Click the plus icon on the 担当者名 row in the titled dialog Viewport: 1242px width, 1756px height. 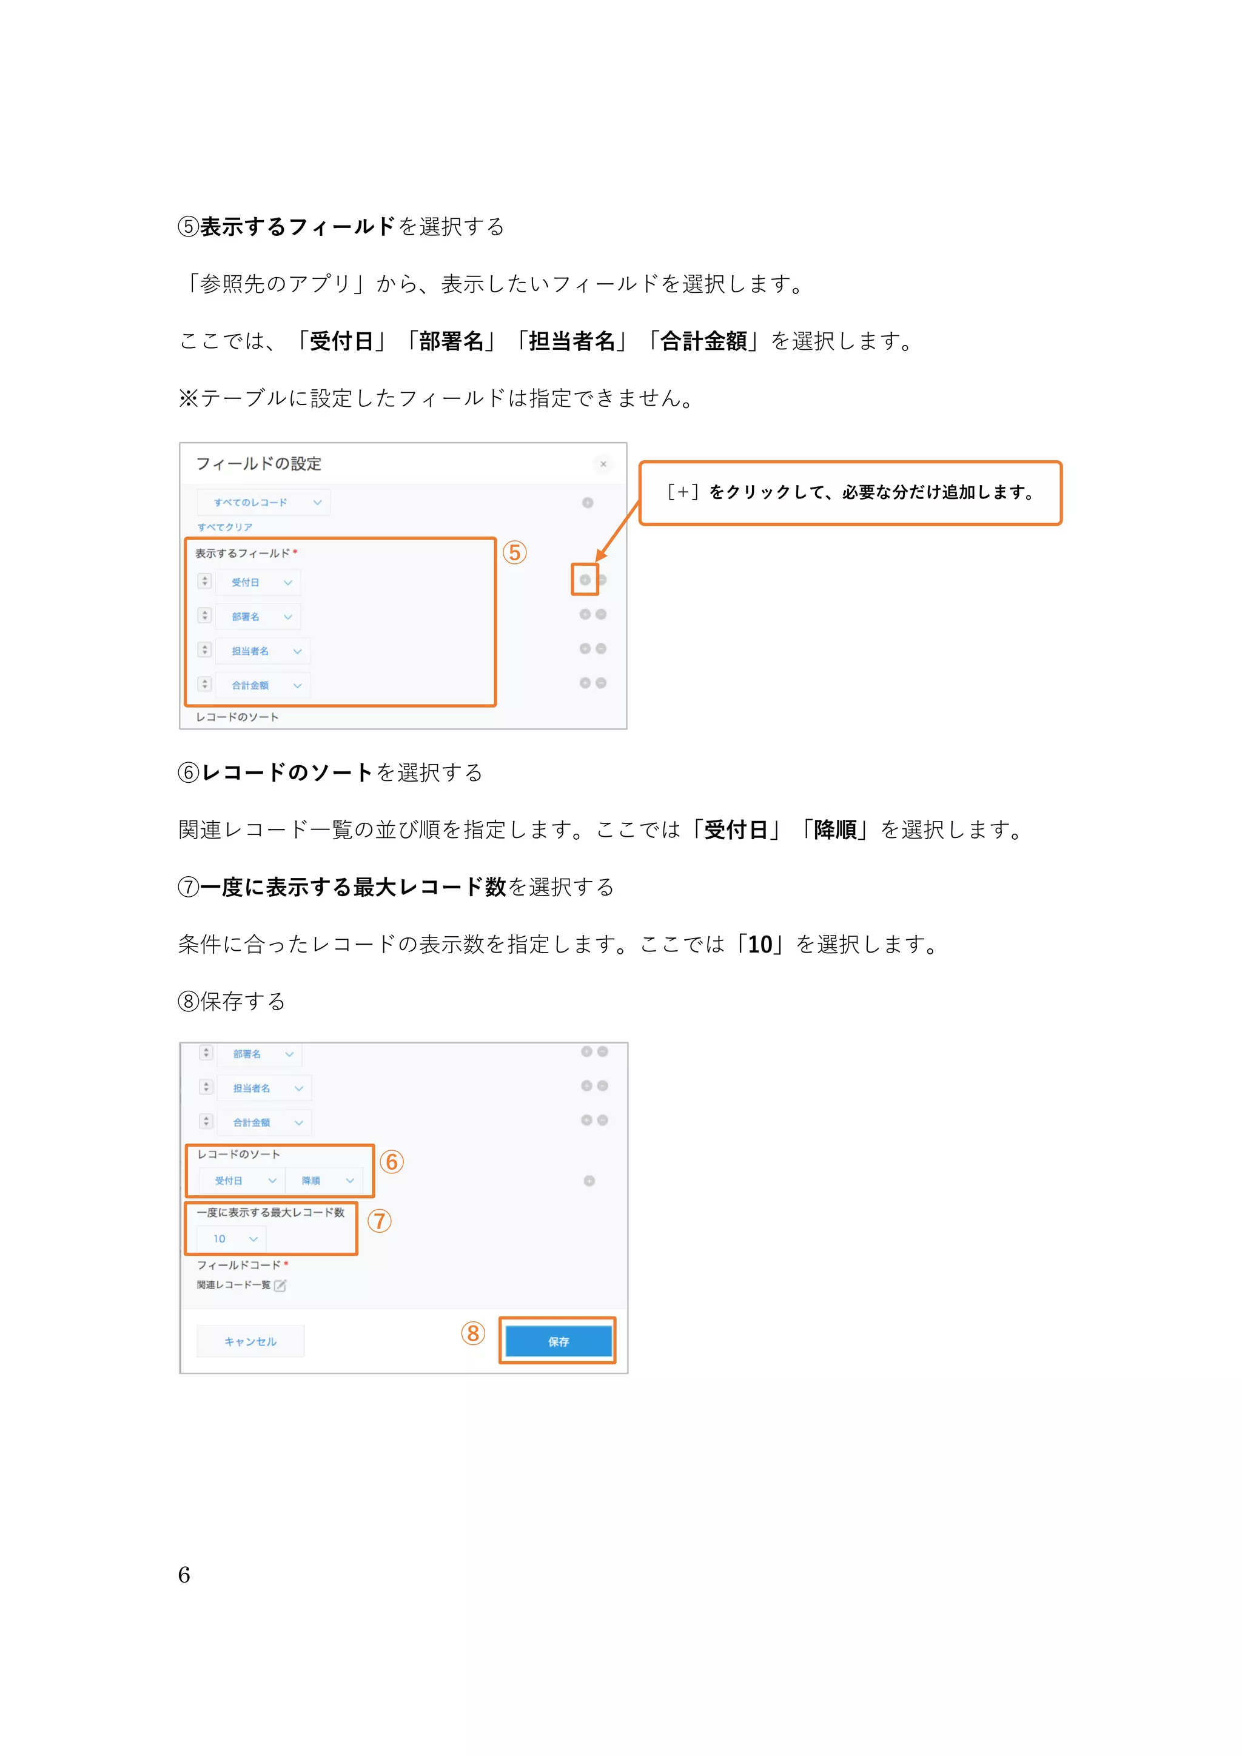(x=585, y=649)
